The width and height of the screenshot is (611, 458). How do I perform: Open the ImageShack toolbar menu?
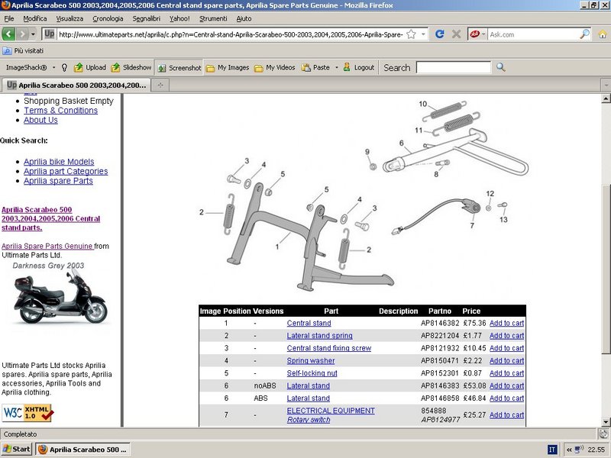(30, 67)
